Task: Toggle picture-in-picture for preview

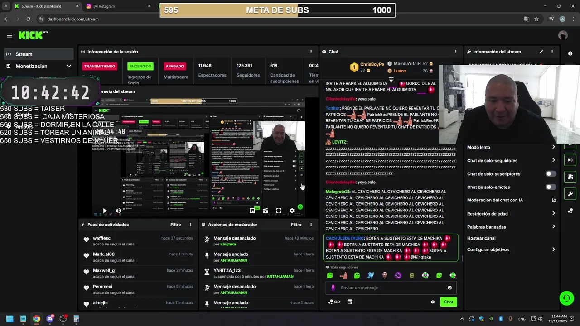Action: [x=252, y=211]
